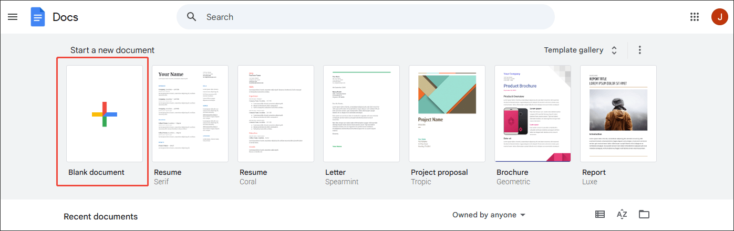734x231 pixels.
Task: Switch recent documents to list view
Action: 600,214
